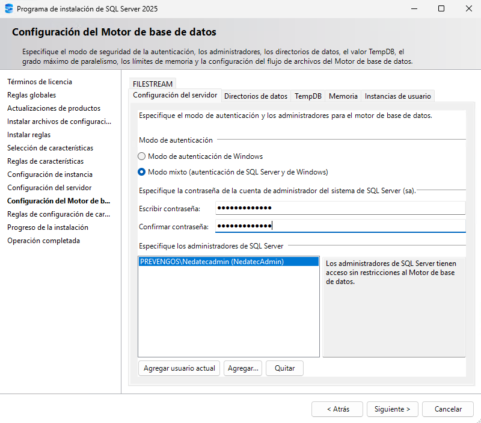Select Reglas de configuración de car... step
The image size is (481, 423).
tap(58, 214)
